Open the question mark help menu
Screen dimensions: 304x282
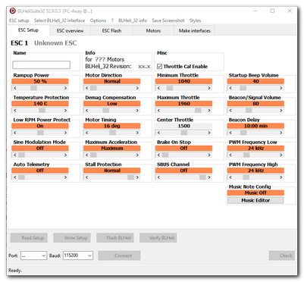pos(112,20)
